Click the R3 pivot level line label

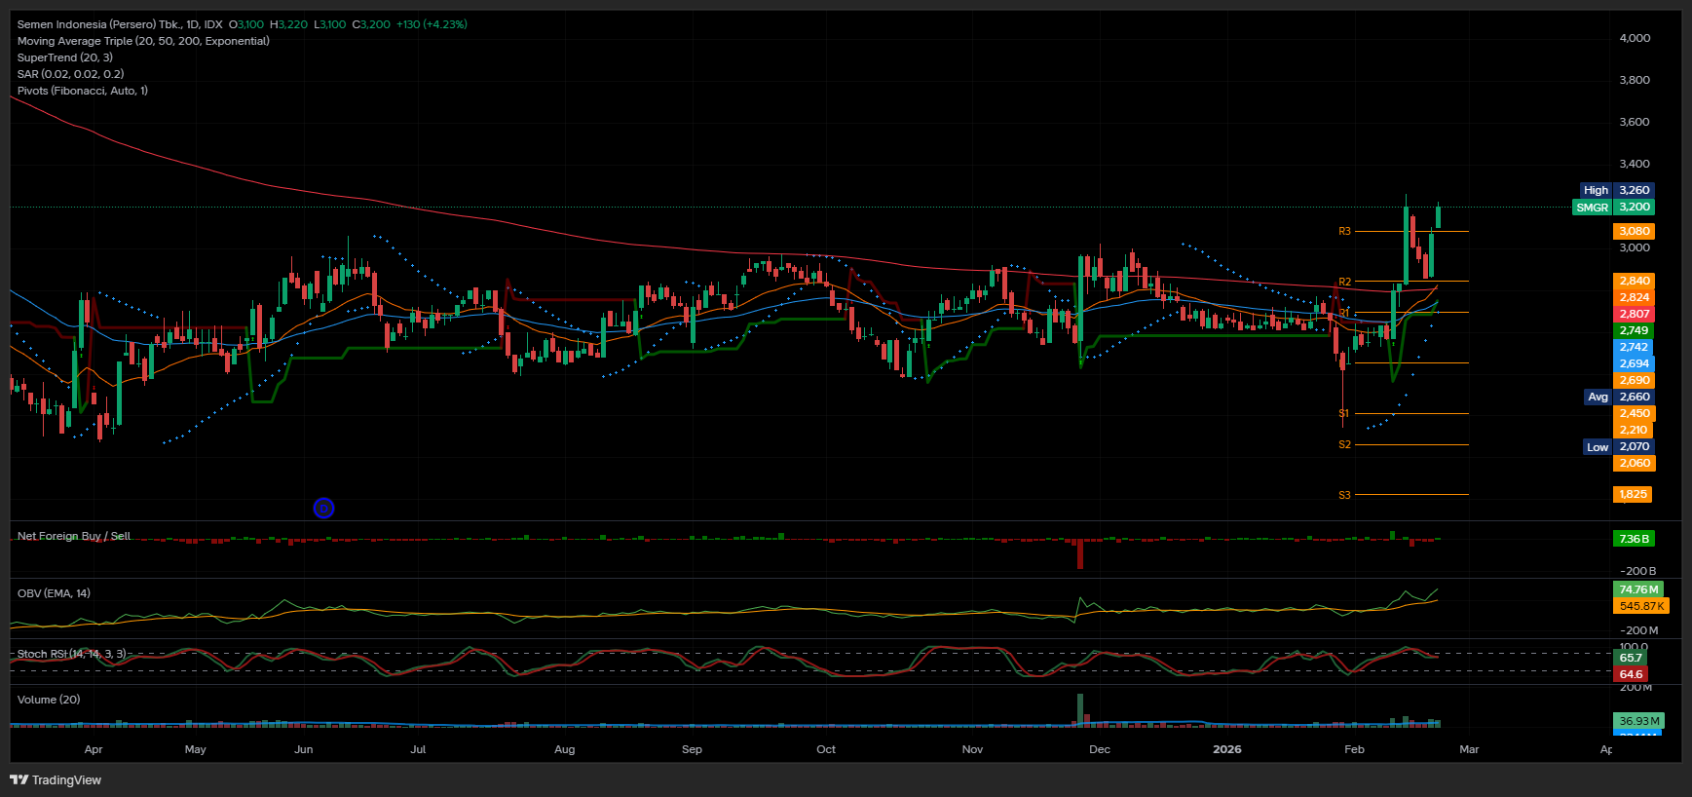[x=1344, y=232]
